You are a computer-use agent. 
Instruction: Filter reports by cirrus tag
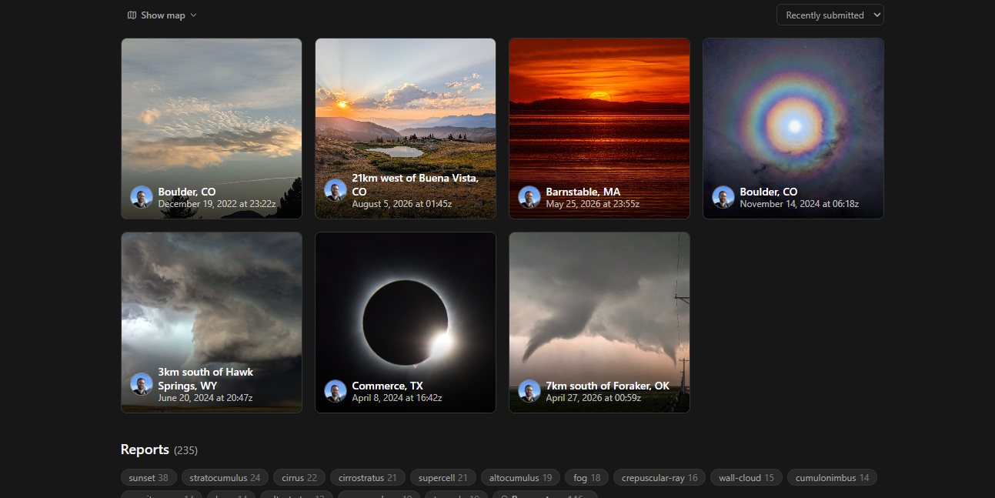coord(299,478)
